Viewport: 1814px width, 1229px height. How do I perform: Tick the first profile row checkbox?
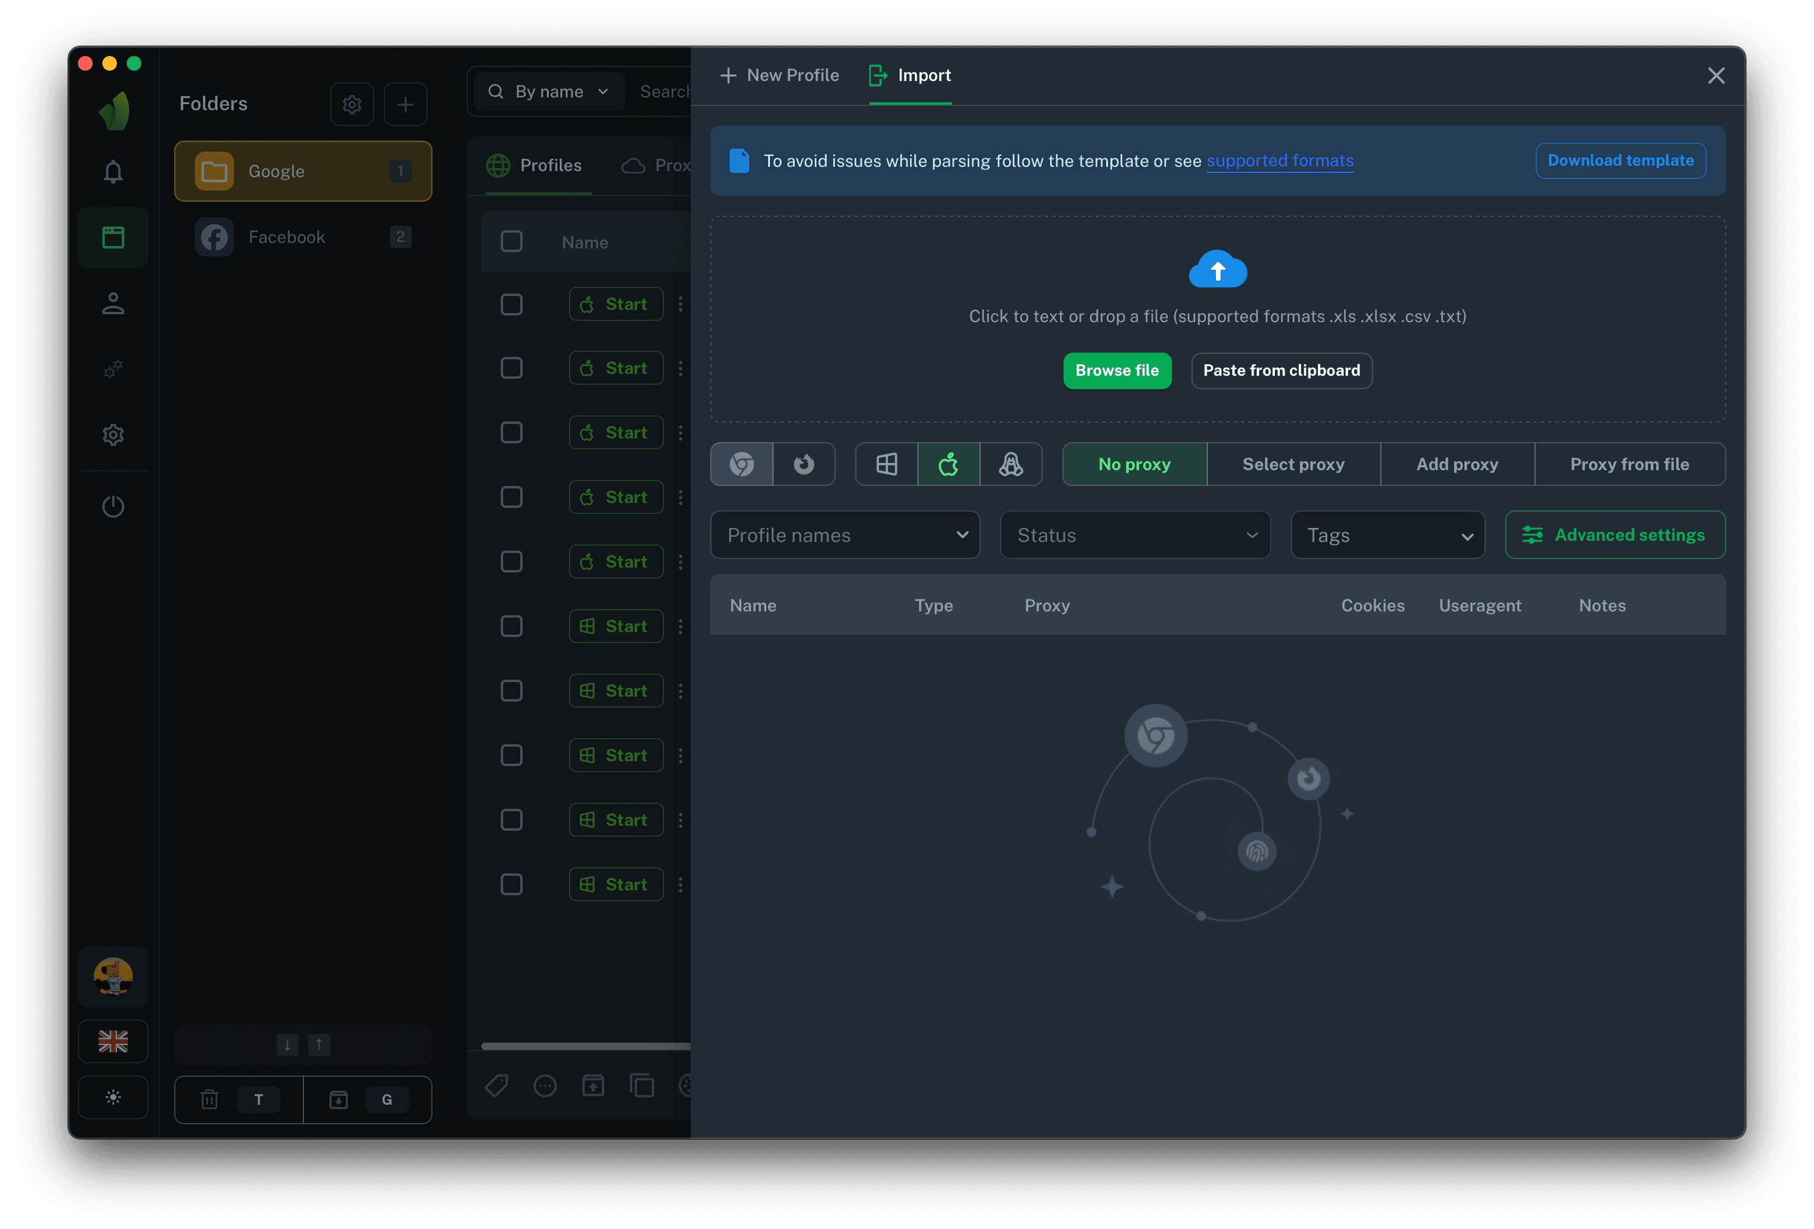pos(511,305)
